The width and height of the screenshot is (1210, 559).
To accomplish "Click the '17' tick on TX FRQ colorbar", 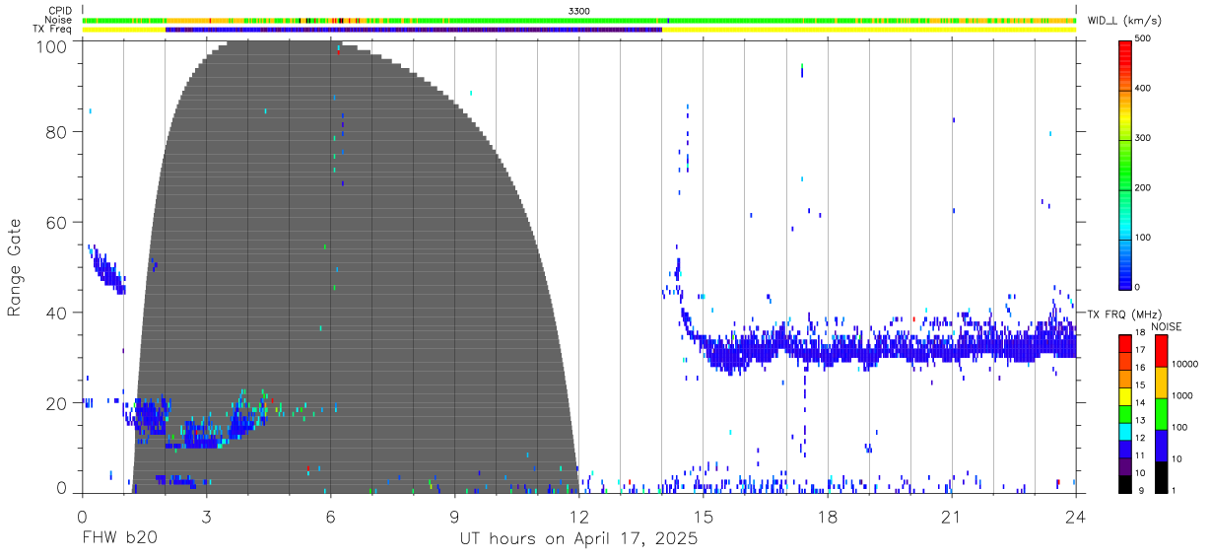I will (1141, 352).
